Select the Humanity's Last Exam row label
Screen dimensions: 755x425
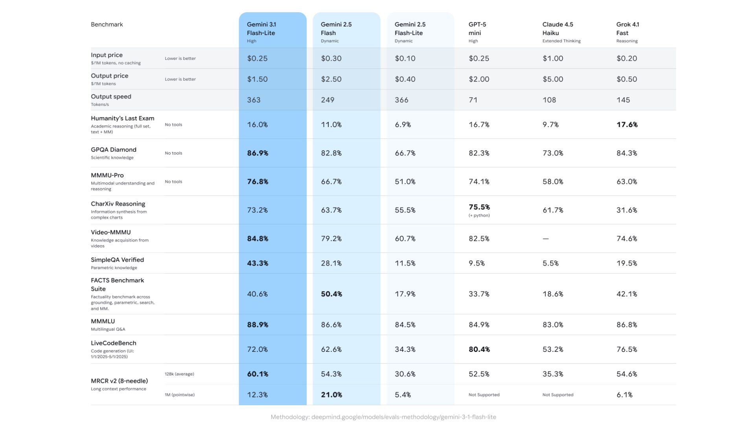tap(122, 118)
